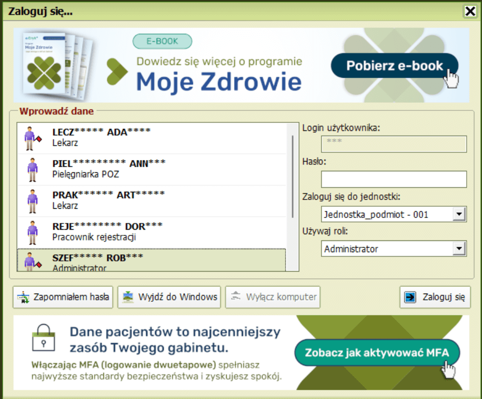Click the user icon beside PRAK****** ART*****

pos(32,202)
